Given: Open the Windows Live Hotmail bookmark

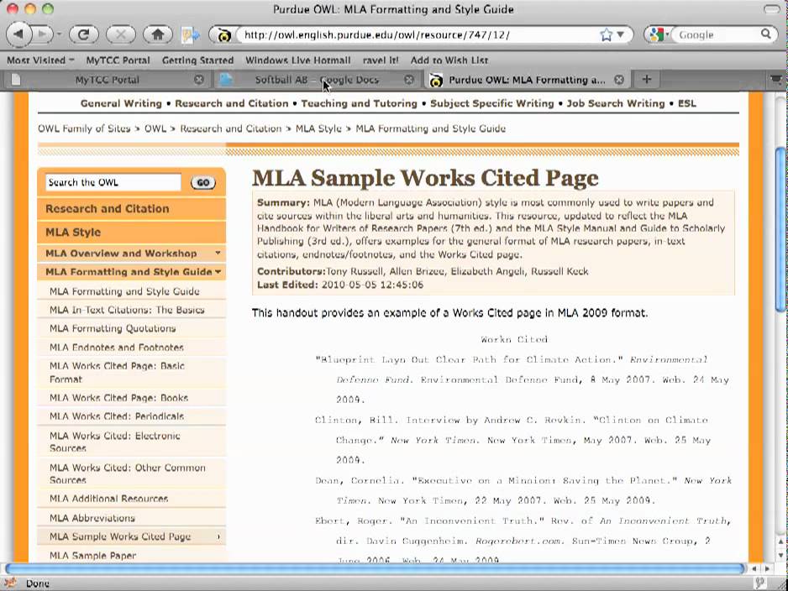Looking at the screenshot, I should [297, 60].
